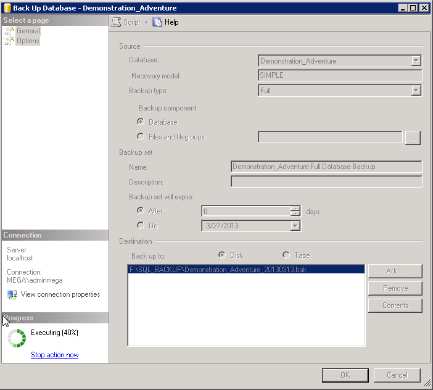Expand the Backup type dropdown

(x=416, y=91)
